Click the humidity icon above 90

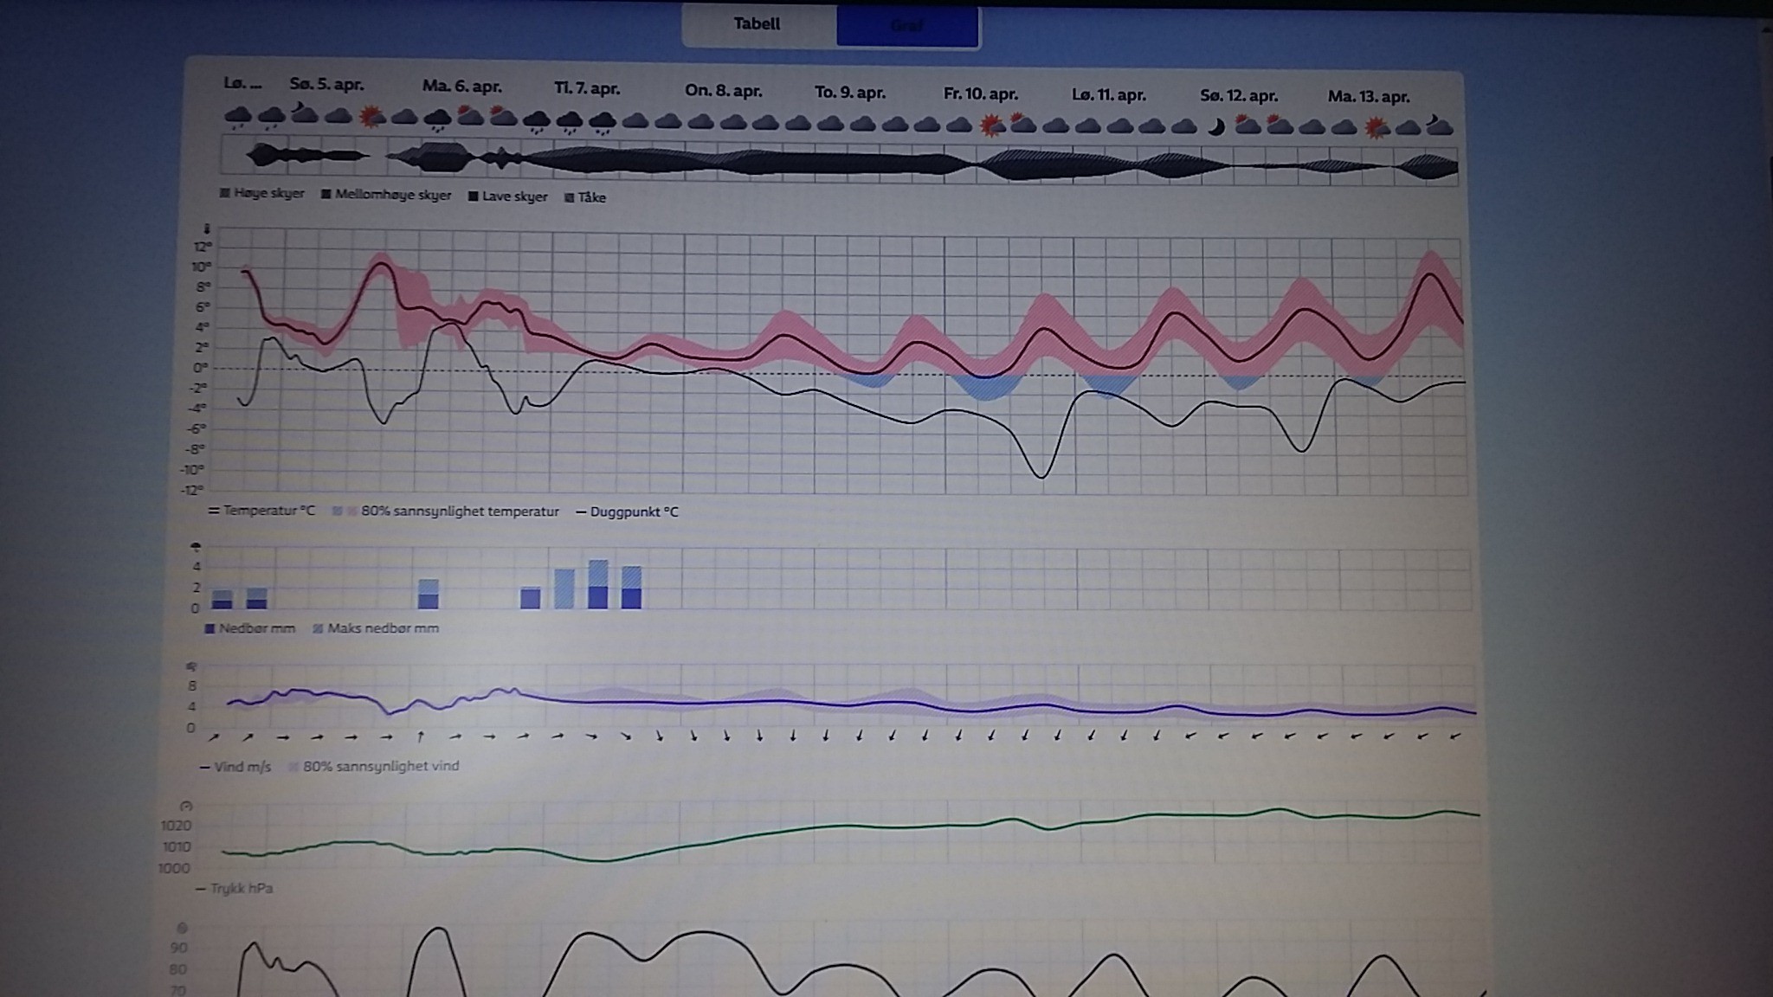182,929
